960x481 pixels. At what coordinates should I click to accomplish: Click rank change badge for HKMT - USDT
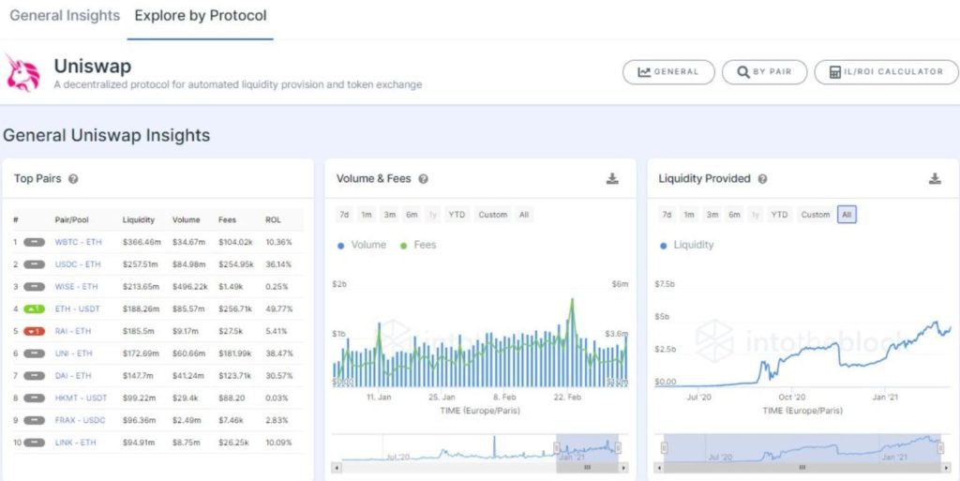point(35,398)
